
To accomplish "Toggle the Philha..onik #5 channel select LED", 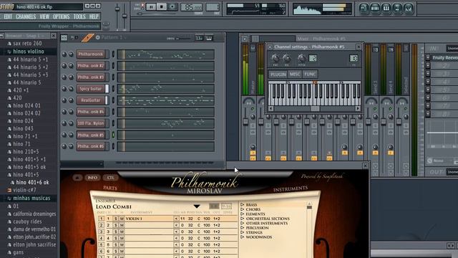I will click(113, 135).
